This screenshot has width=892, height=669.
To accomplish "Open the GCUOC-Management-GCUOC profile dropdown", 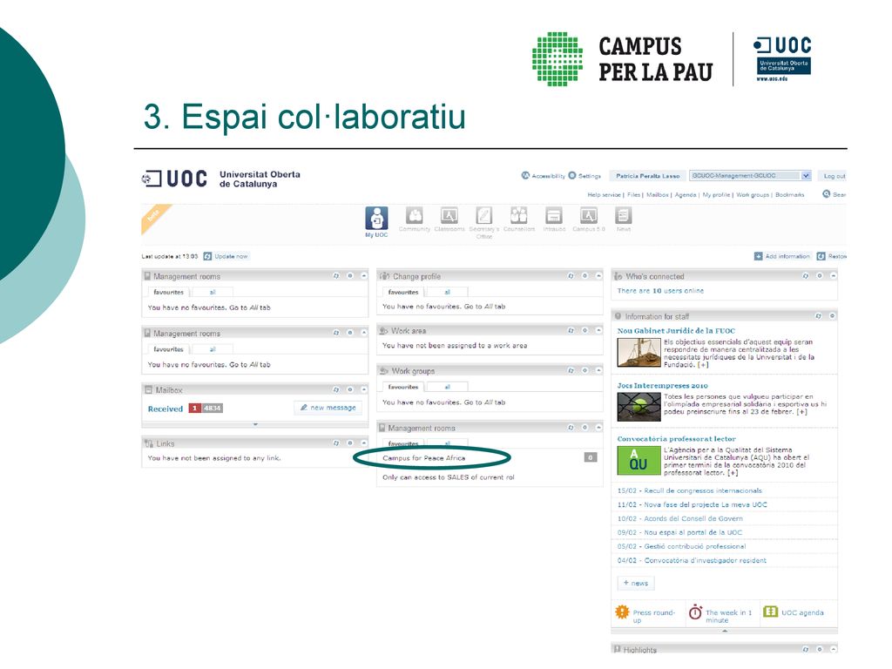I will click(x=750, y=176).
